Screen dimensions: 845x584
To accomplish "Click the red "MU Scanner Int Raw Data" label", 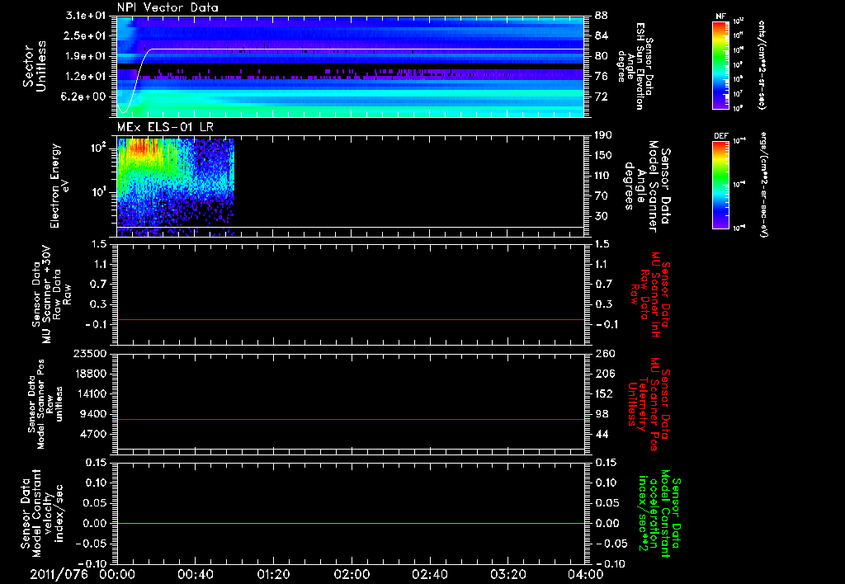I will click(650, 295).
